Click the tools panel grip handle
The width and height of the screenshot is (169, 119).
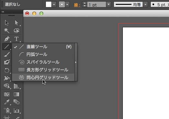tap(11, 16)
